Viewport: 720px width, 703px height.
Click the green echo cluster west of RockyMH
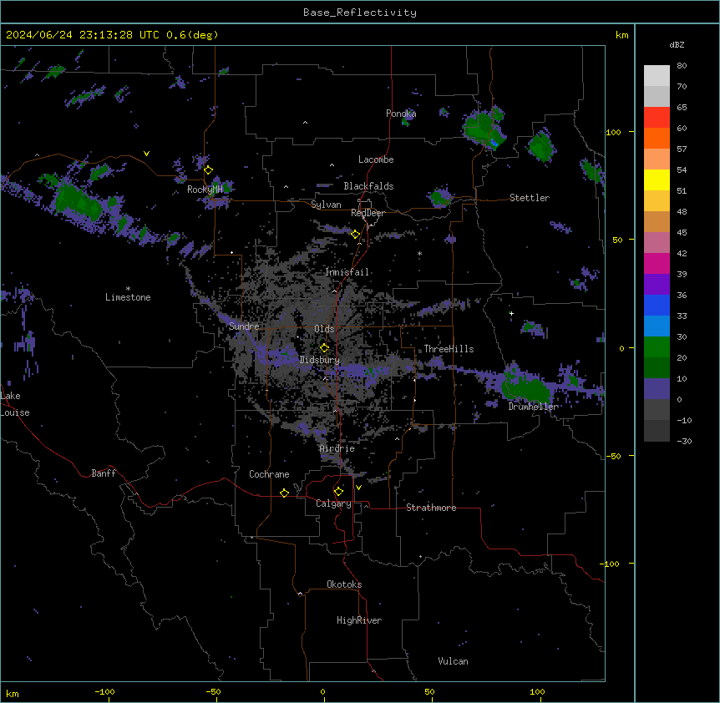pyautogui.click(x=77, y=203)
